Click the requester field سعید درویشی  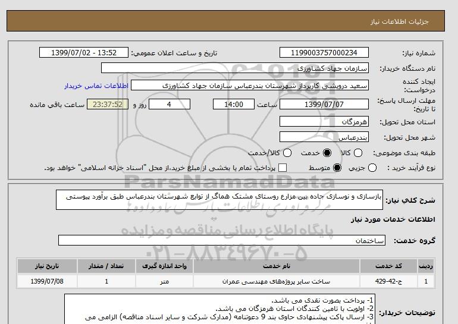(x=250, y=85)
